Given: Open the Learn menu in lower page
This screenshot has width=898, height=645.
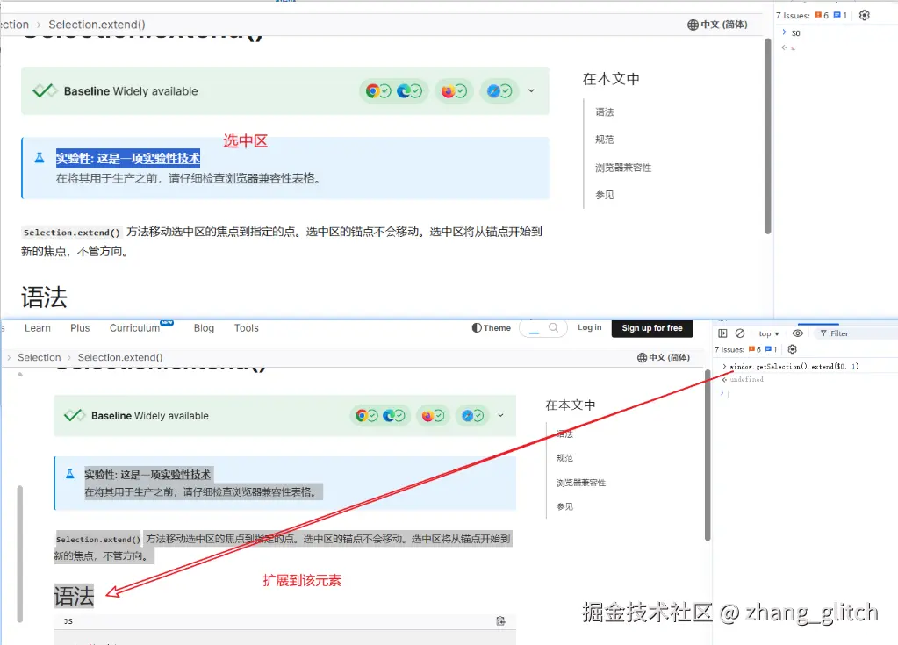Looking at the screenshot, I should tap(37, 328).
